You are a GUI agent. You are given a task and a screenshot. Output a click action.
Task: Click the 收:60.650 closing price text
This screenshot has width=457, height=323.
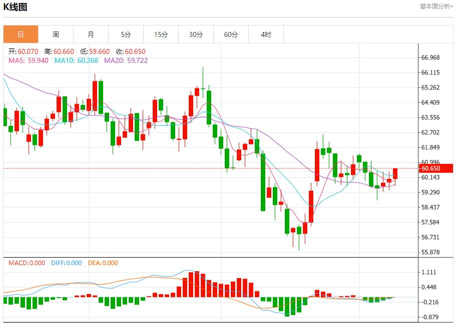point(131,51)
